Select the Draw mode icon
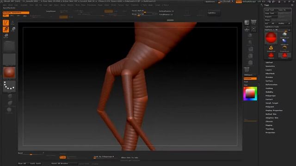Screen dimensions: 296x166 [12, 23]
